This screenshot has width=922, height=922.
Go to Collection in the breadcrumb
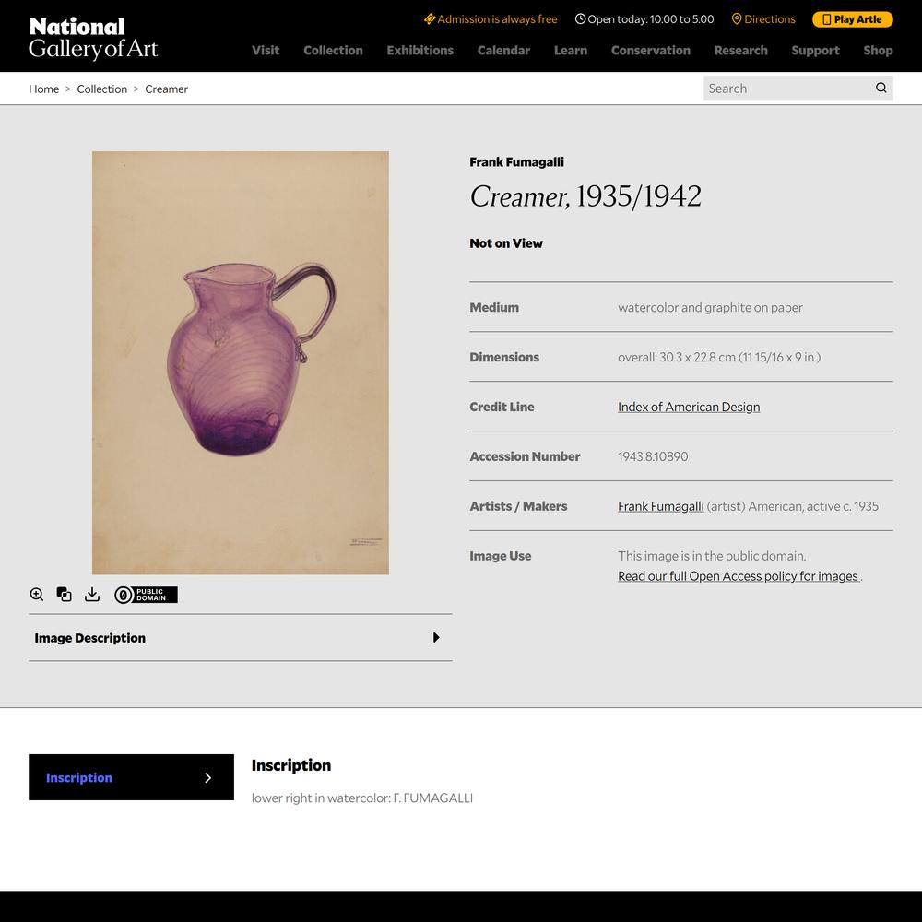coord(101,89)
